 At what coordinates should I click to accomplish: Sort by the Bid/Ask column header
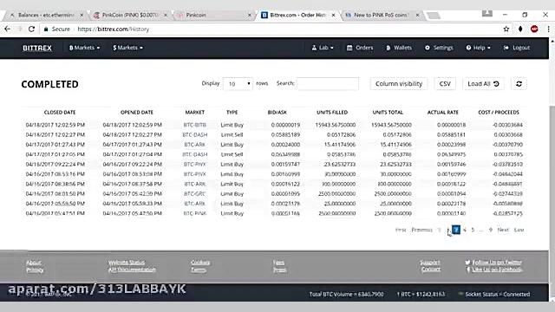pos(277,112)
